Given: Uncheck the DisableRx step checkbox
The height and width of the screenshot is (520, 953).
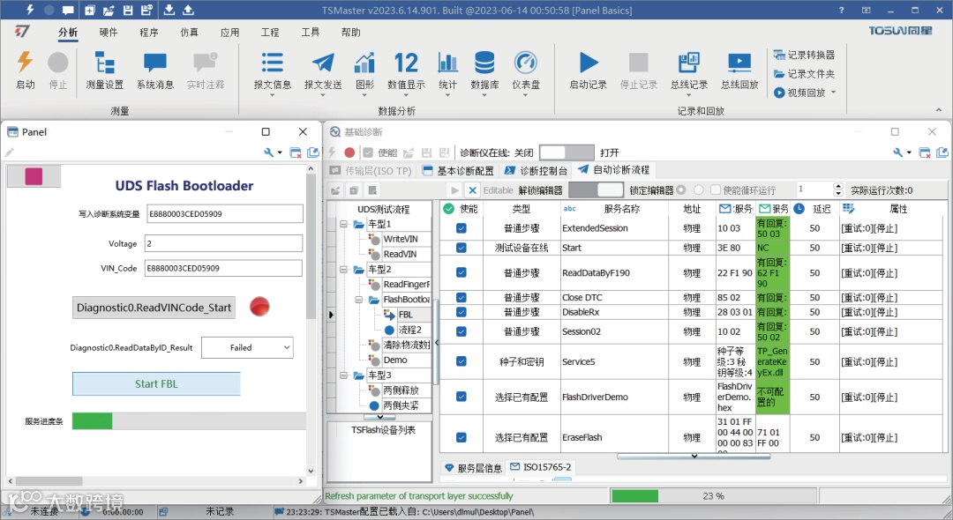Looking at the screenshot, I should (x=461, y=312).
